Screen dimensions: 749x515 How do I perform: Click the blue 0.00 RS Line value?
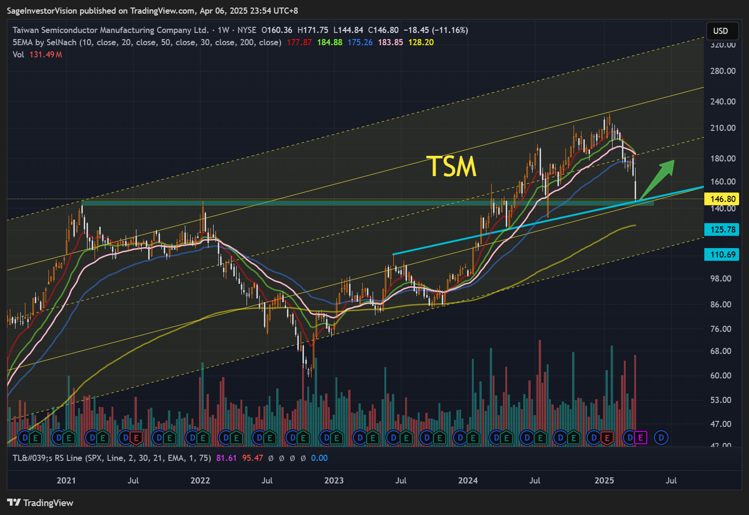[319, 458]
